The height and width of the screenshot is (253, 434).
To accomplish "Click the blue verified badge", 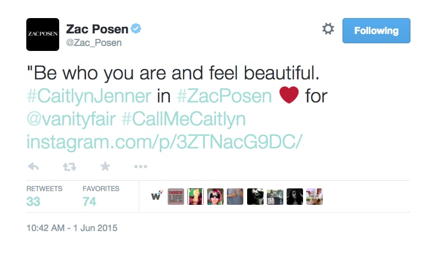I will 136,28.
